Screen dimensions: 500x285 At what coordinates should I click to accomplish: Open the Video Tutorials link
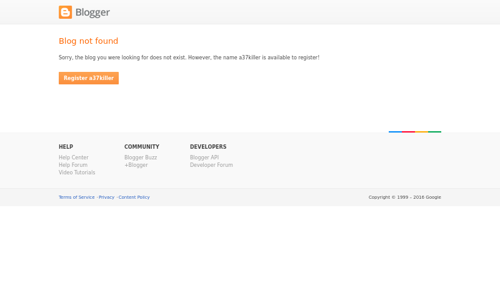point(77,172)
